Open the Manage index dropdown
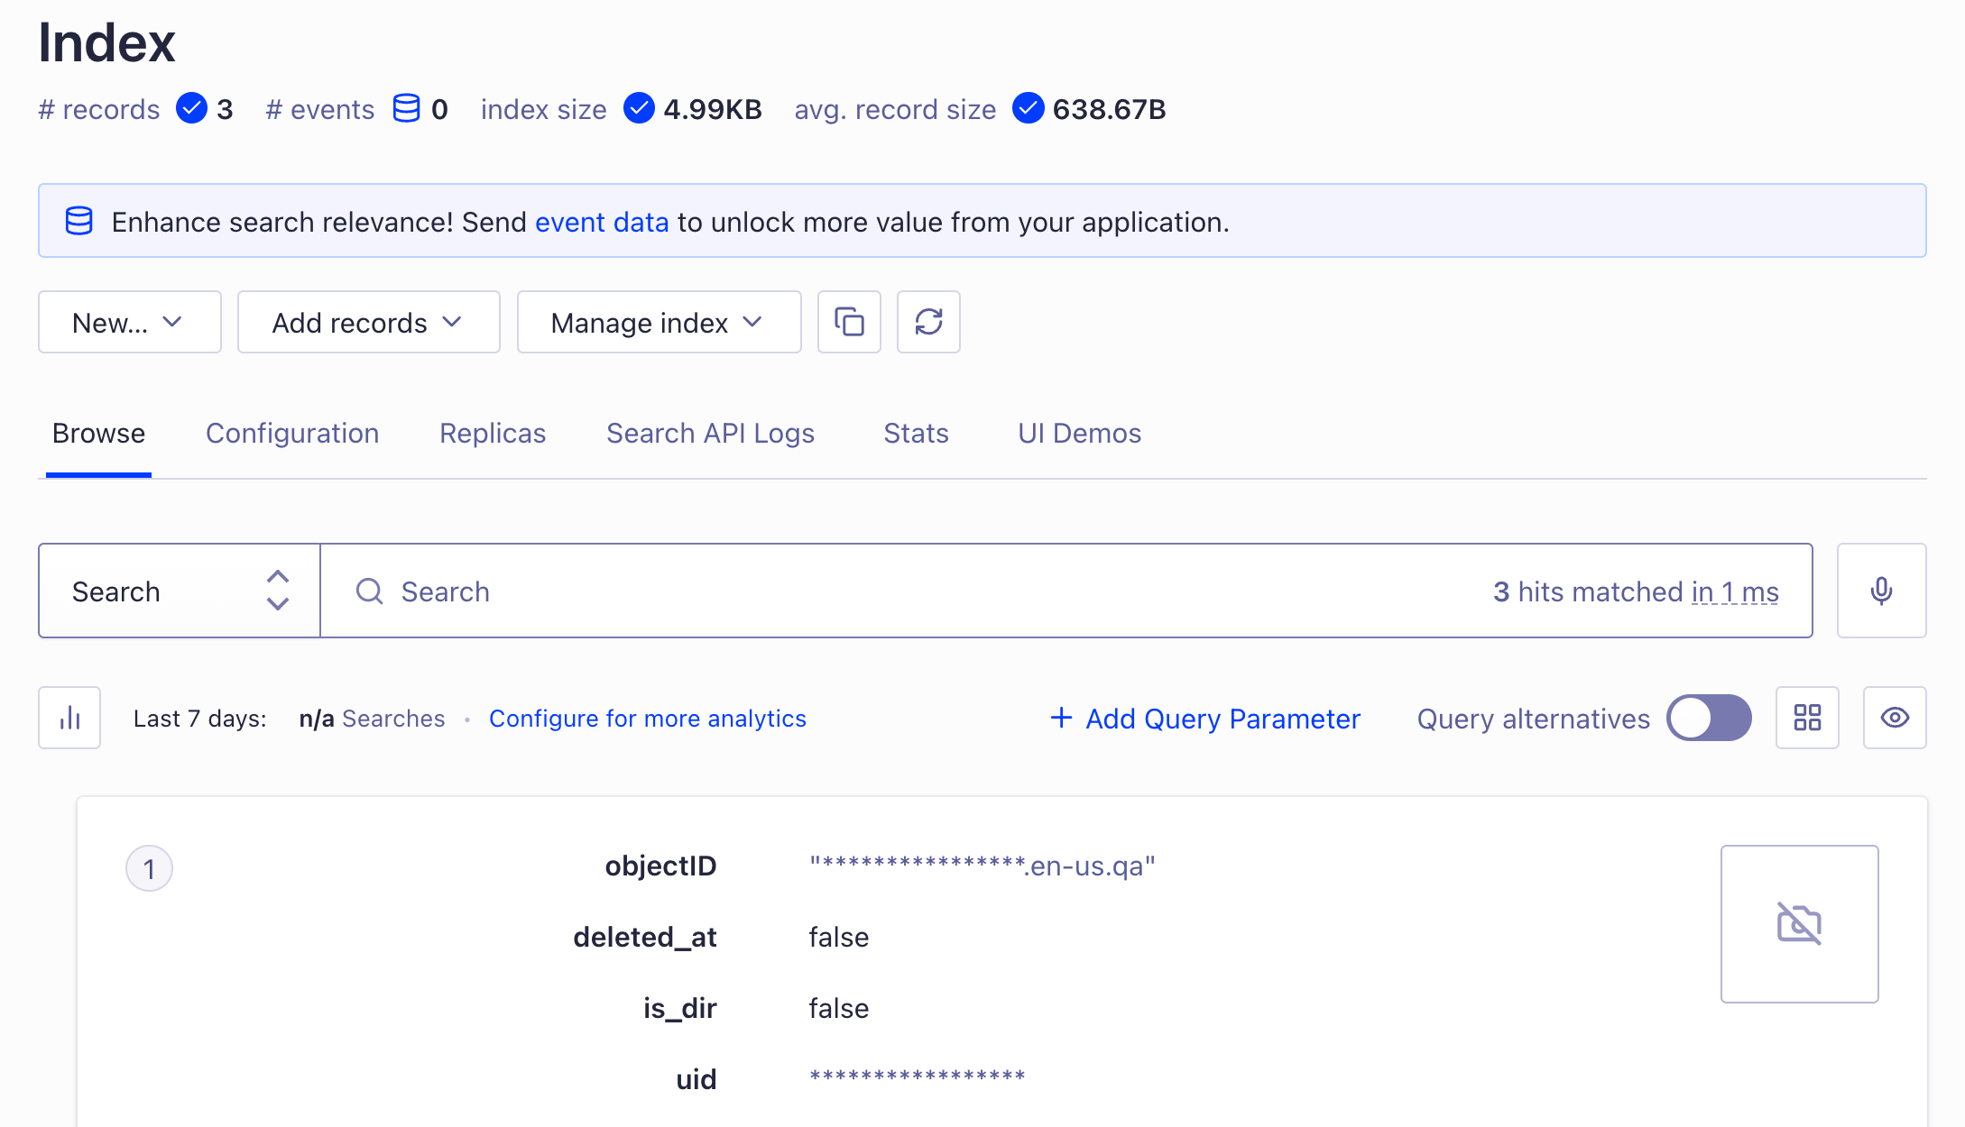The width and height of the screenshot is (1965, 1127). [x=659, y=322]
